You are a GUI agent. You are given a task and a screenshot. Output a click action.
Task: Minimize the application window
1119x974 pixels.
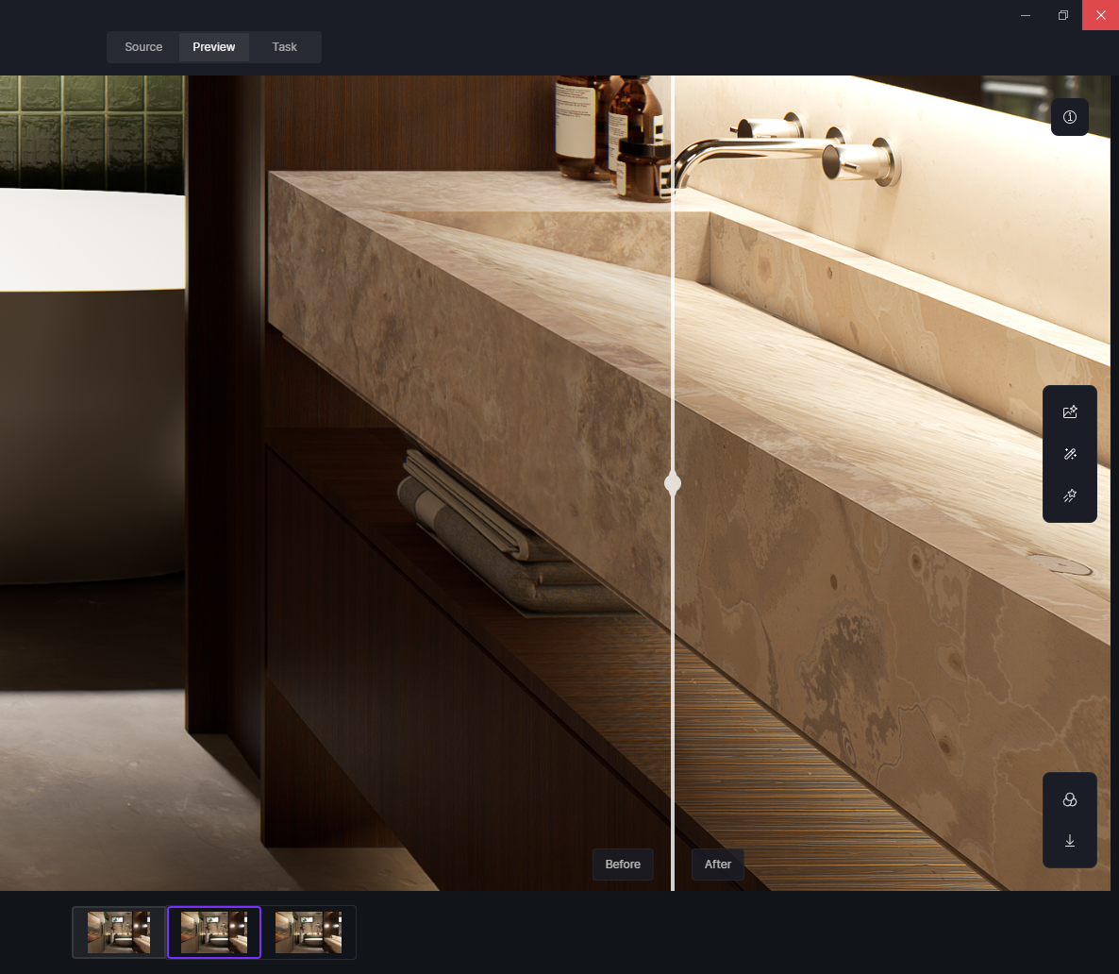(1026, 15)
